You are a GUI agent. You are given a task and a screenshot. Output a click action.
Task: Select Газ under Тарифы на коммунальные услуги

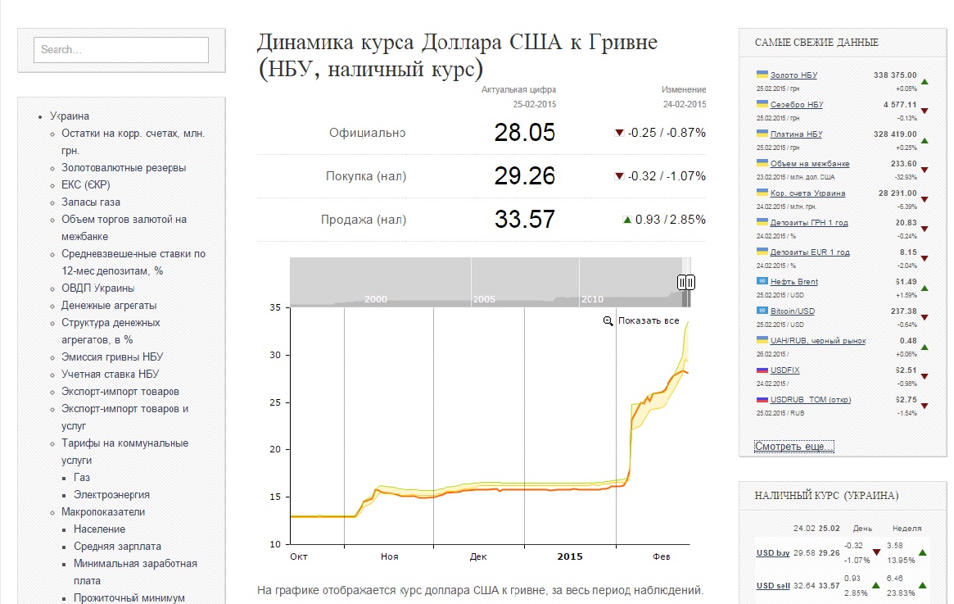[x=82, y=477]
